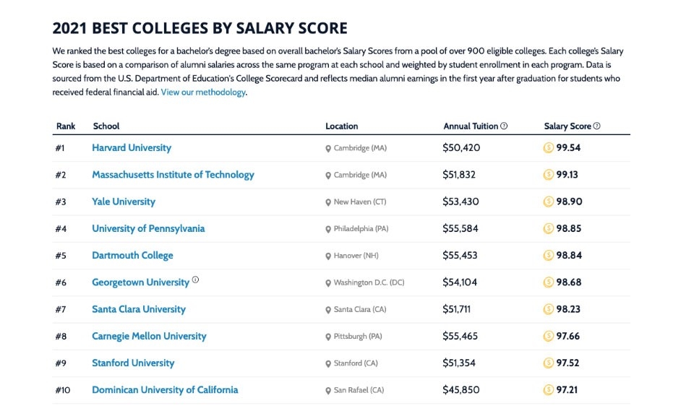Click Harvard's salary score coin icon

click(549, 148)
